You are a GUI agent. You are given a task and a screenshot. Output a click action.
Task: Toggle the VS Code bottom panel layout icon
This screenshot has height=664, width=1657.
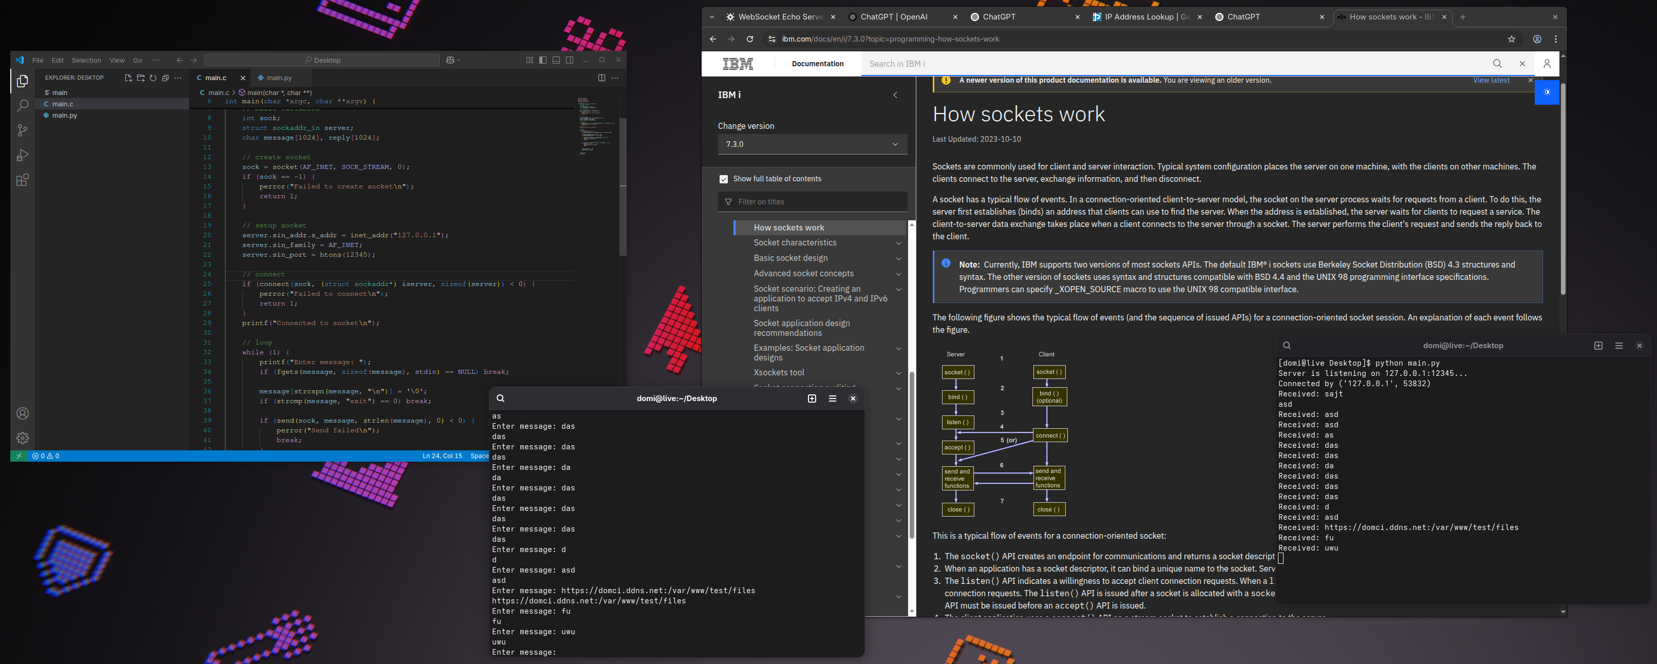pyautogui.click(x=556, y=60)
